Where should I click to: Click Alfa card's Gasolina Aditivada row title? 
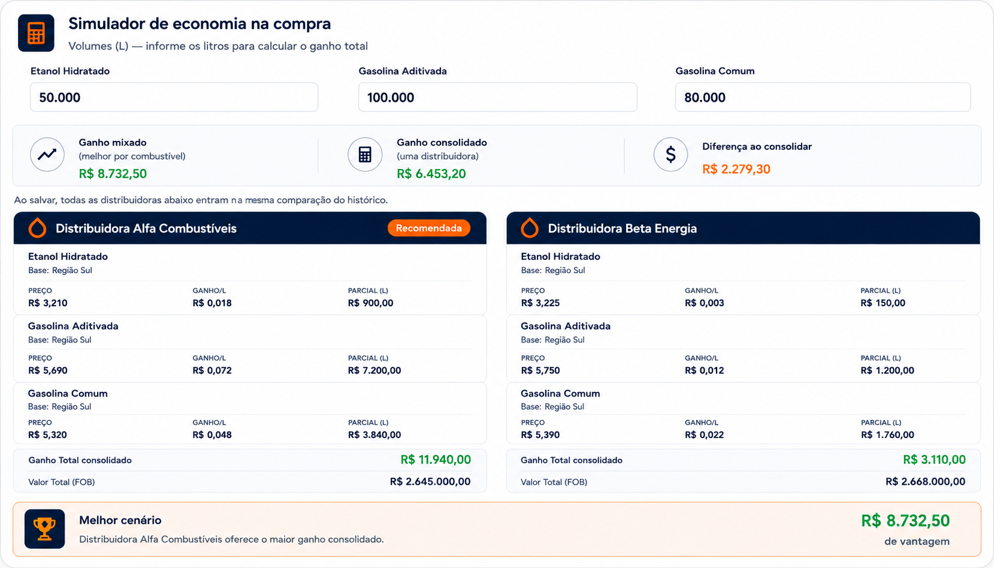(73, 326)
